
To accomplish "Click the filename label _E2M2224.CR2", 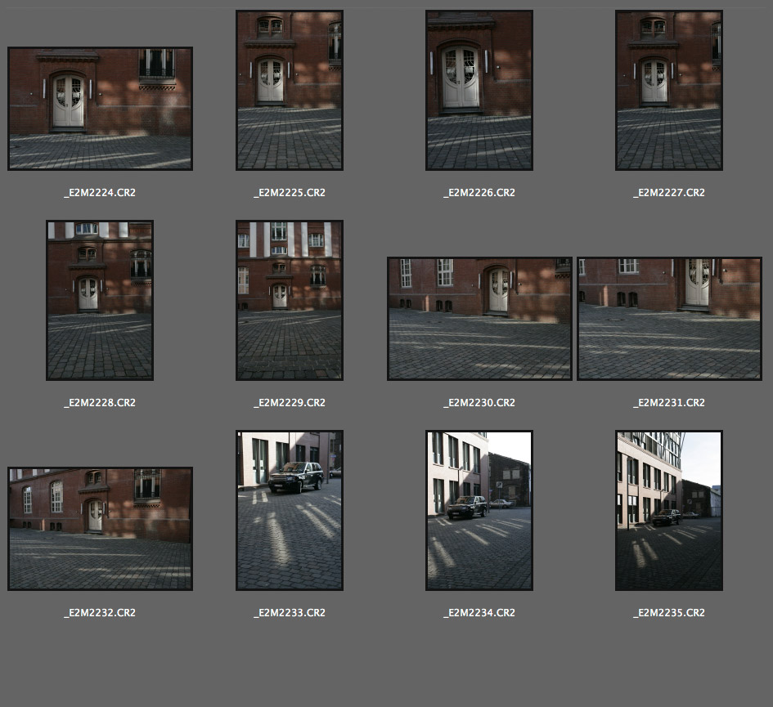I will coord(100,193).
